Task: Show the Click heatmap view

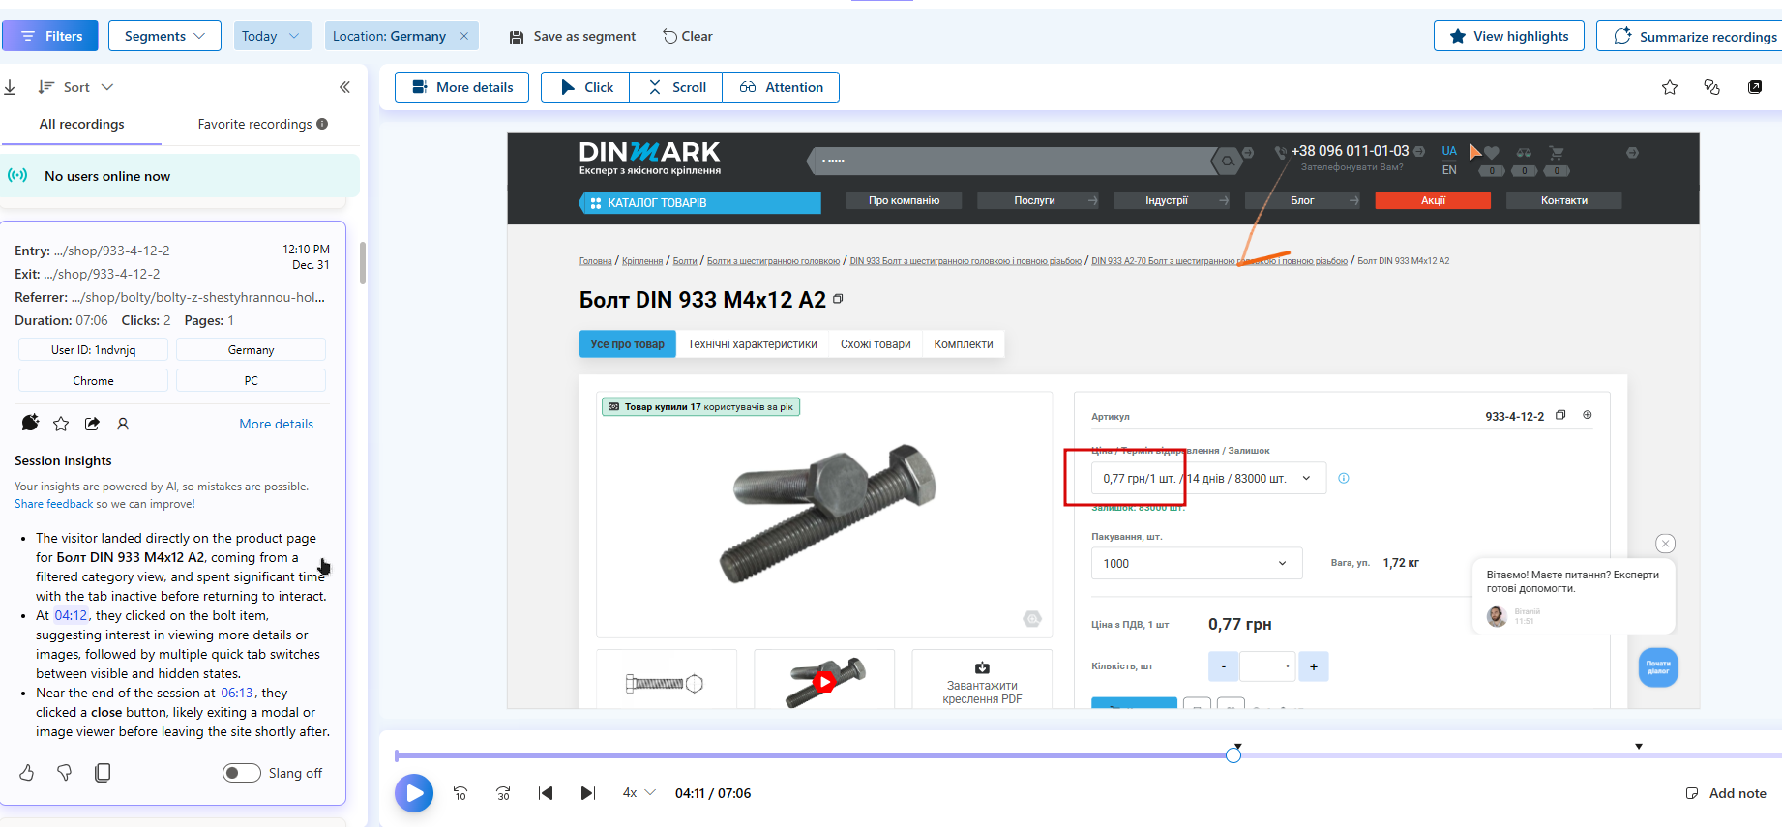Action: (585, 87)
